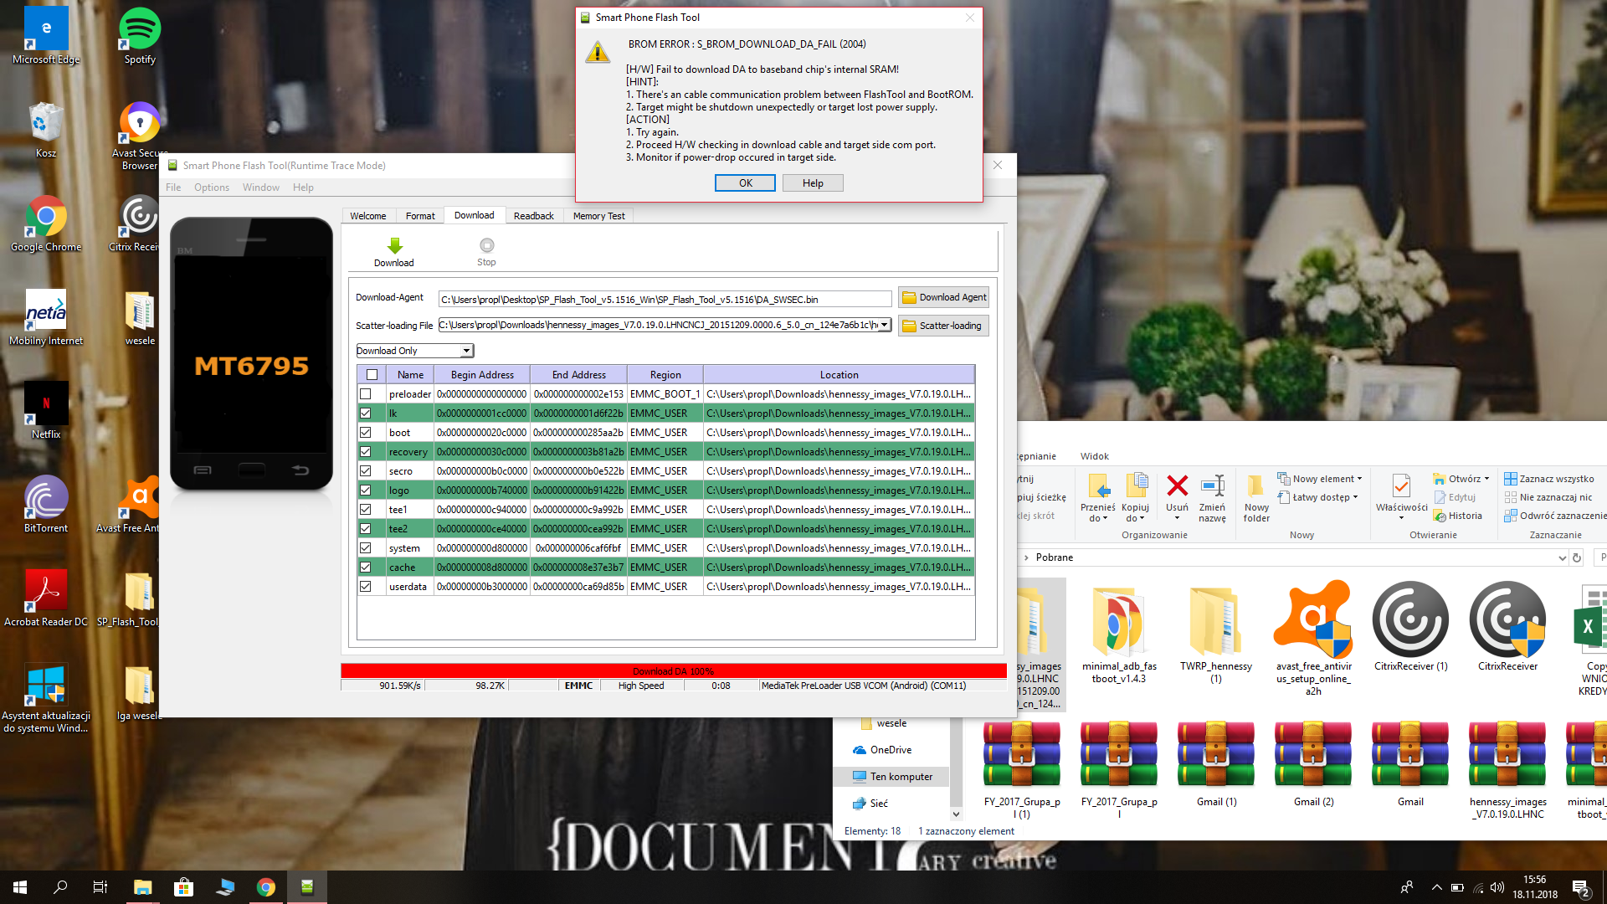Image resolution: width=1607 pixels, height=904 pixels.
Task: Click the green Download arrow icon
Action: click(x=394, y=245)
